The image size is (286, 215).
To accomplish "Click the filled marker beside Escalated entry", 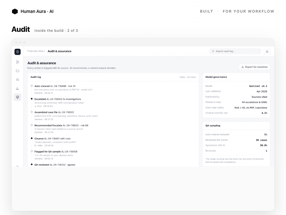I will pyautogui.click(x=32, y=99).
